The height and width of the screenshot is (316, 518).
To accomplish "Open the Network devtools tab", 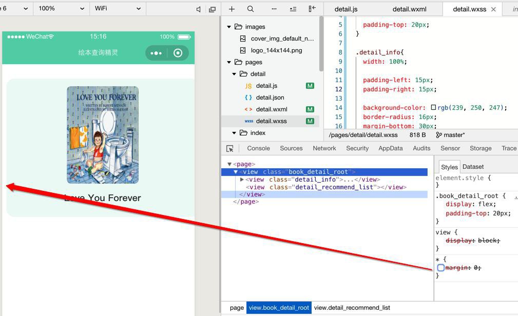I will [324, 148].
